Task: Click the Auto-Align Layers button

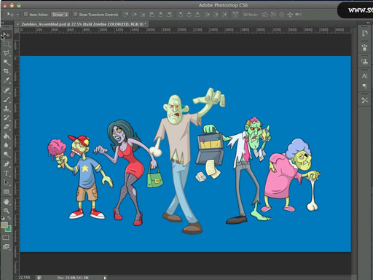Action: 235,15
